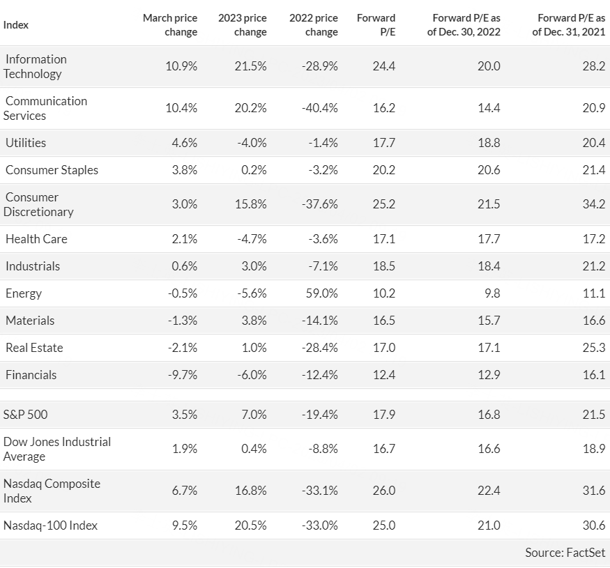Click the Source: FactSet text
610x568 pixels.
point(565,553)
